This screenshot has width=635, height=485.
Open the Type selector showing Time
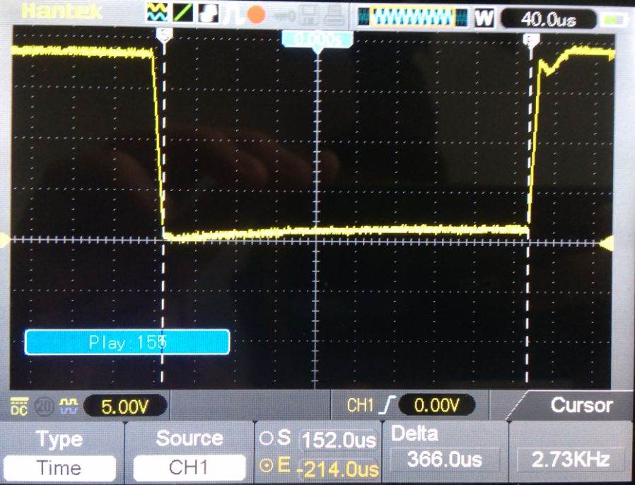point(59,467)
